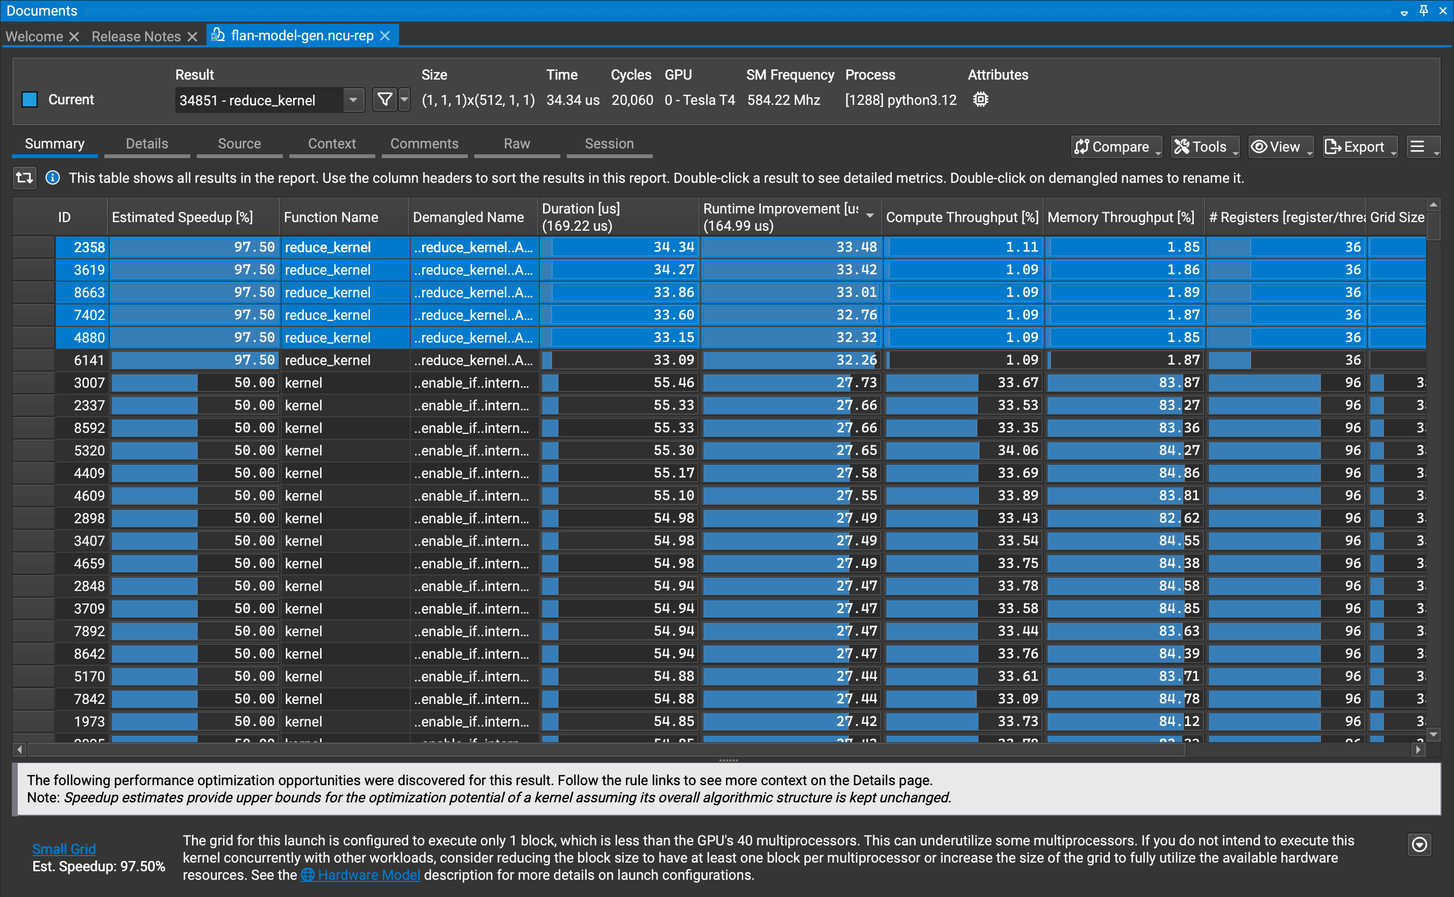Open the Release Notes document tab
This screenshot has height=897, width=1454.
tap(136, 36)
